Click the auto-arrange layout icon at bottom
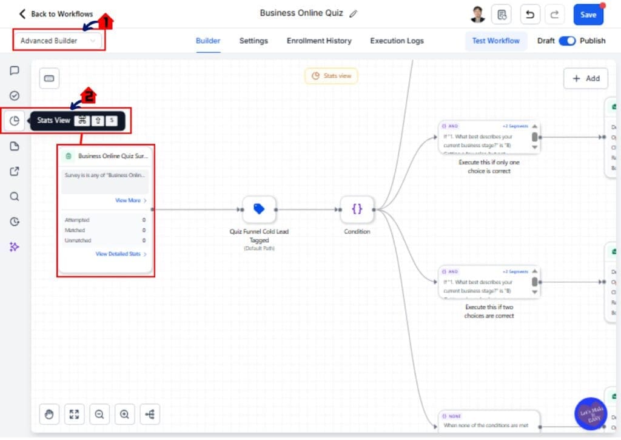The height and width of the screenshot is (440, 621). pyautogui.click(x=150, y=415)
